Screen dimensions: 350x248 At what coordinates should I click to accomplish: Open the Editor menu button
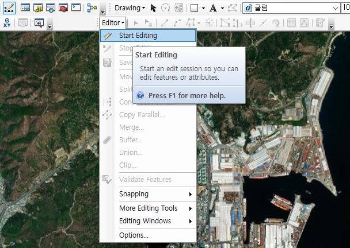113,23
